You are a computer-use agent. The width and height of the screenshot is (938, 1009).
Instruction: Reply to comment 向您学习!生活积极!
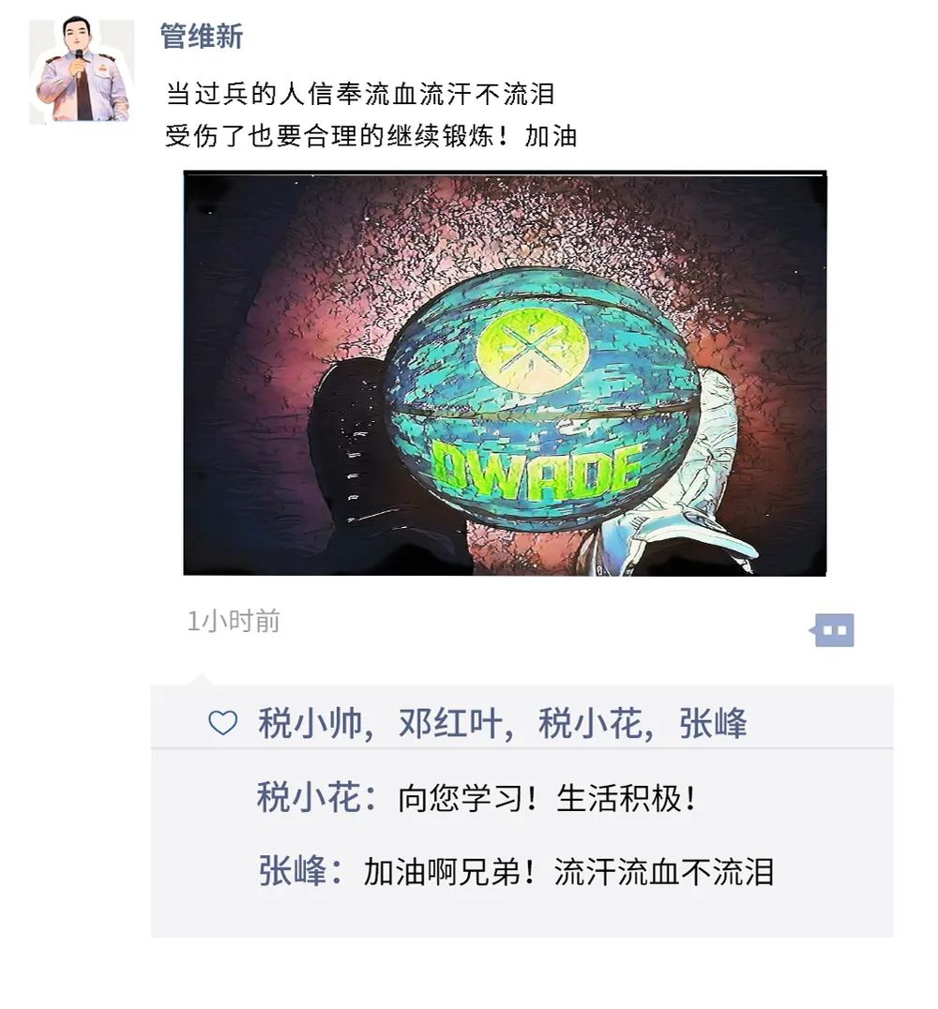[x=547, y=799]
